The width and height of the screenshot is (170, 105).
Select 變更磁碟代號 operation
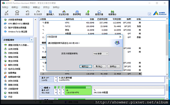coord(12,77)
